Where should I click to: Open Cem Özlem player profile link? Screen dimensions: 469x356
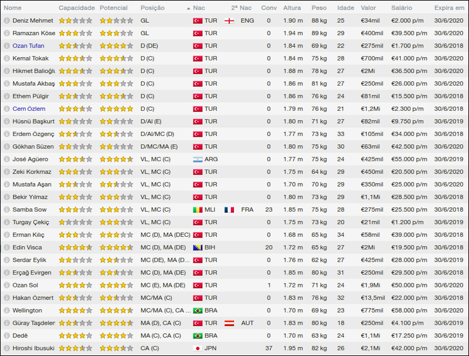29,109
